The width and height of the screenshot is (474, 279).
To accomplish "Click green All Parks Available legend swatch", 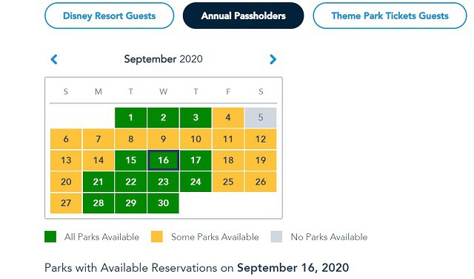I will pos(50,237).
